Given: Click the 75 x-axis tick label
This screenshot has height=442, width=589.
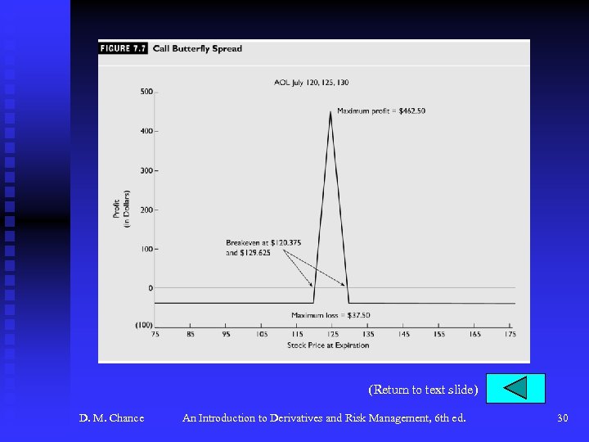Looking at the screenshot, I should tap(155, 334).
